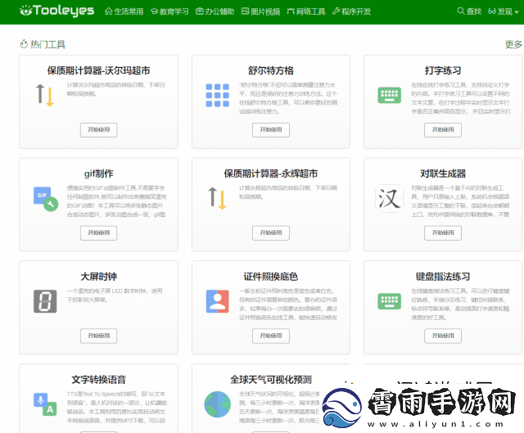524x433 pixels.
Task: Click the 热门工具 section heading
Action: 47,44
